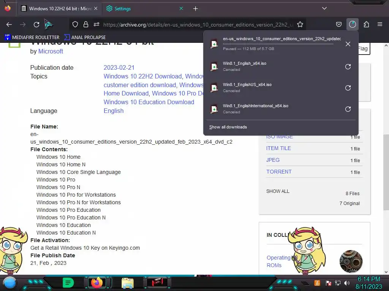Click SHOW ALL files link
Image resolution: width=389 pixels, height=291 pixels.
278,191
